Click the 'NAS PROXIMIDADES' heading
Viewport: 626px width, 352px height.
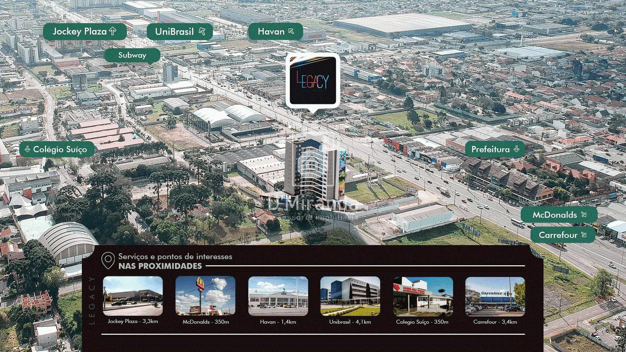tap(160, 266)
